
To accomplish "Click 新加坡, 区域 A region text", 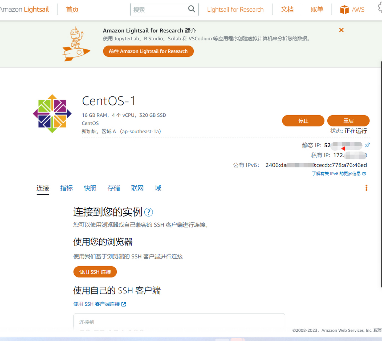I will pyautogui.click(x=121, y=131).
